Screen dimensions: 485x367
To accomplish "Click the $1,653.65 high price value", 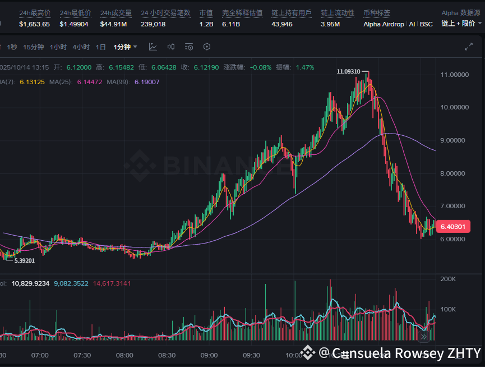I will 34,24.
